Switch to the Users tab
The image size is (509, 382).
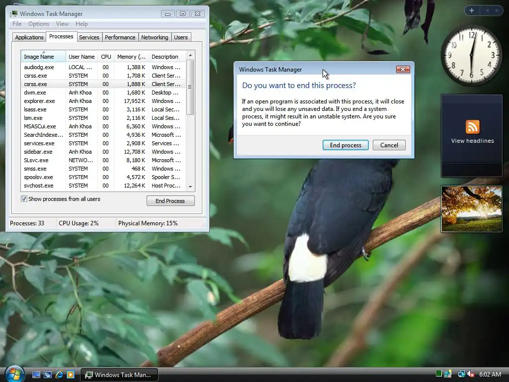[180, 37]
